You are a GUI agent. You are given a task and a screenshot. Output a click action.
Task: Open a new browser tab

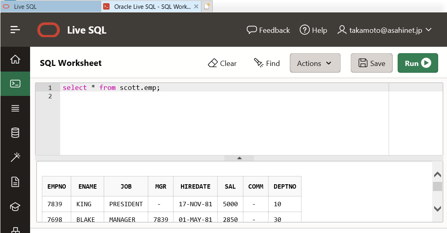pos(207,6)
